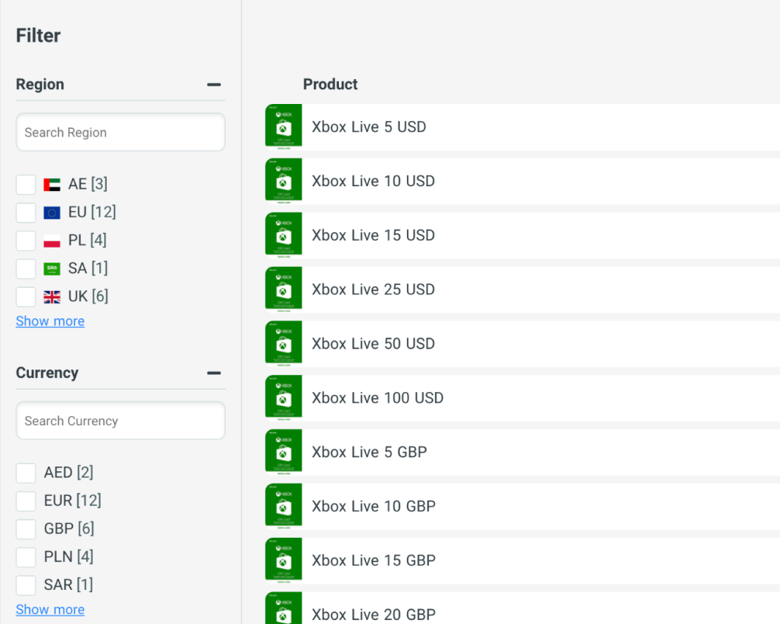This screenshot has width=780, height=624.
Task: Open Xbox Live 25 USD card thumbnail
Action: (284, 289)
